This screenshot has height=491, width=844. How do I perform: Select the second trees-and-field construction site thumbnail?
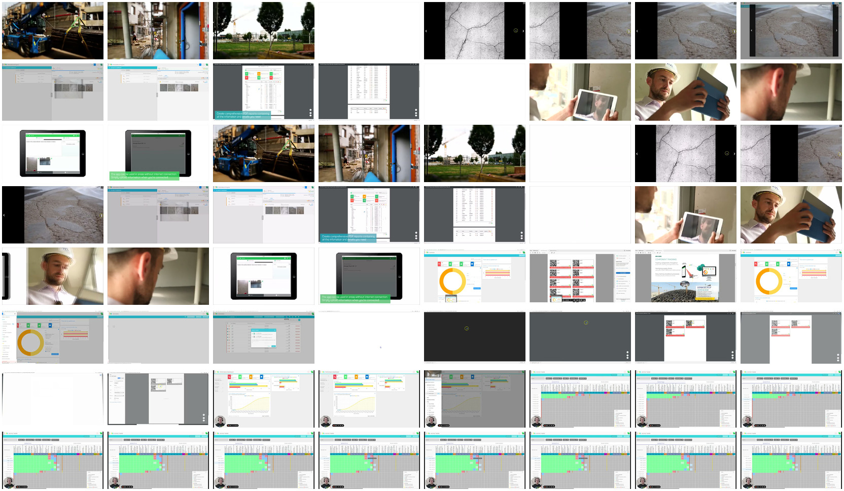475,153
